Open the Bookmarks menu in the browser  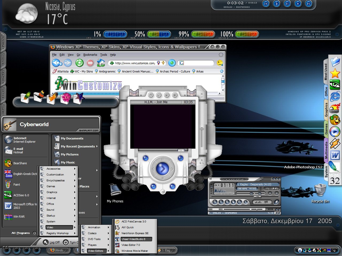(x=90, y=55)
